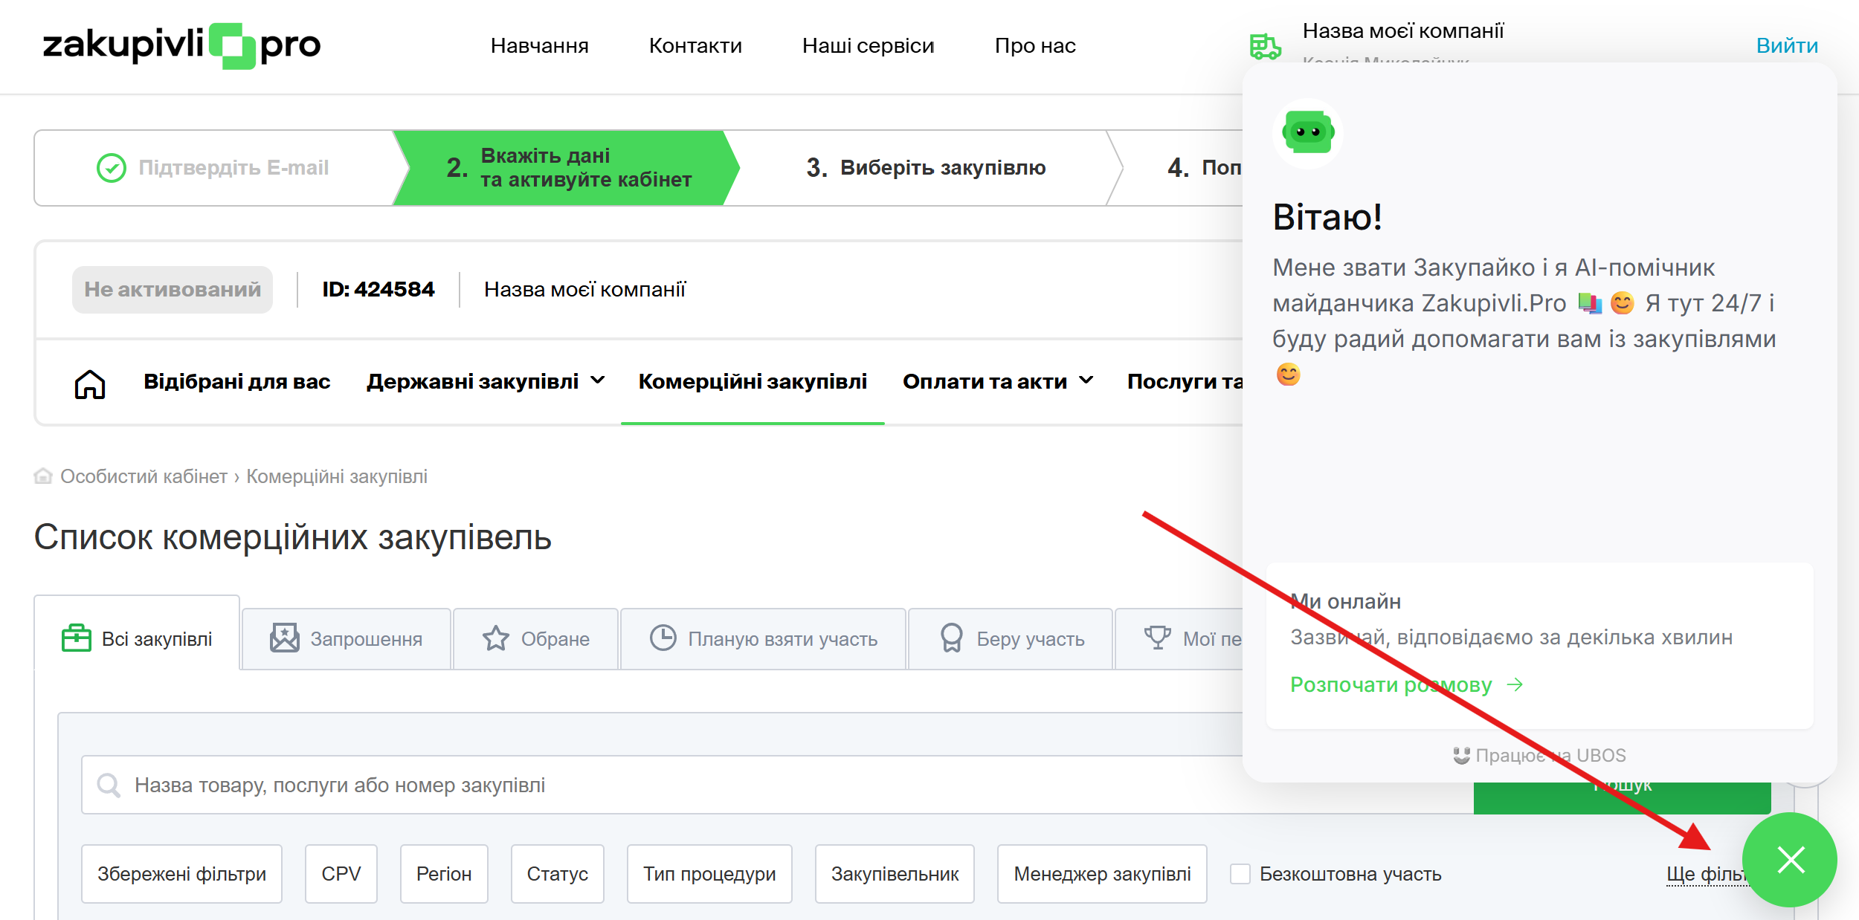Select the Комерційні закупівлі menu tab
1859x920 pixels.
coord(752,381)
